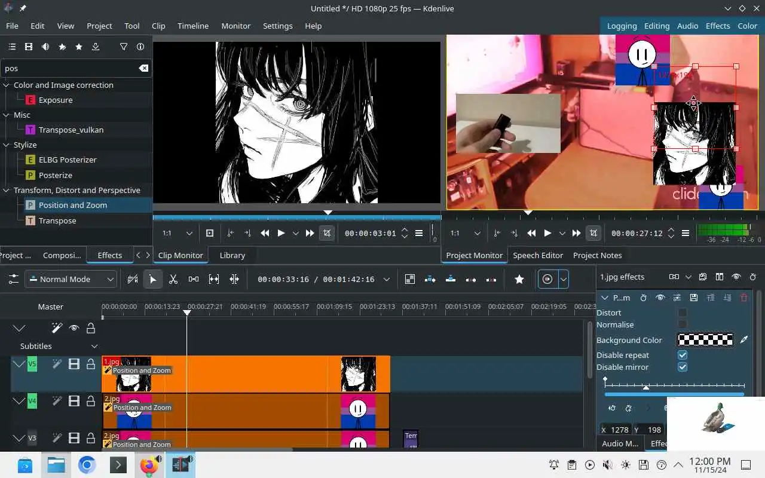Switch to the Library tab
Viewport: 765px width, 478px height.
tap(232, 255)
